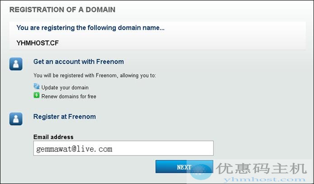
Task: Click the You are registering following domain text
Action: pos(90,28)
